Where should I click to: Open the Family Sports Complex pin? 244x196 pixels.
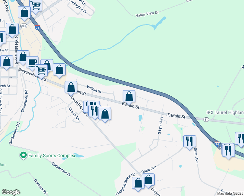[23, 155]
